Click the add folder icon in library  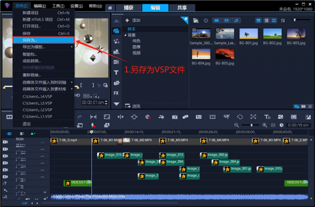(x=196, y=20)
